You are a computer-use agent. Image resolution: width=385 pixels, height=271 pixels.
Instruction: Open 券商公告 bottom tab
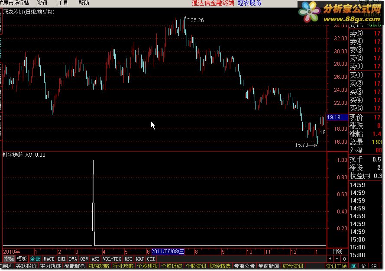[244, 266]
